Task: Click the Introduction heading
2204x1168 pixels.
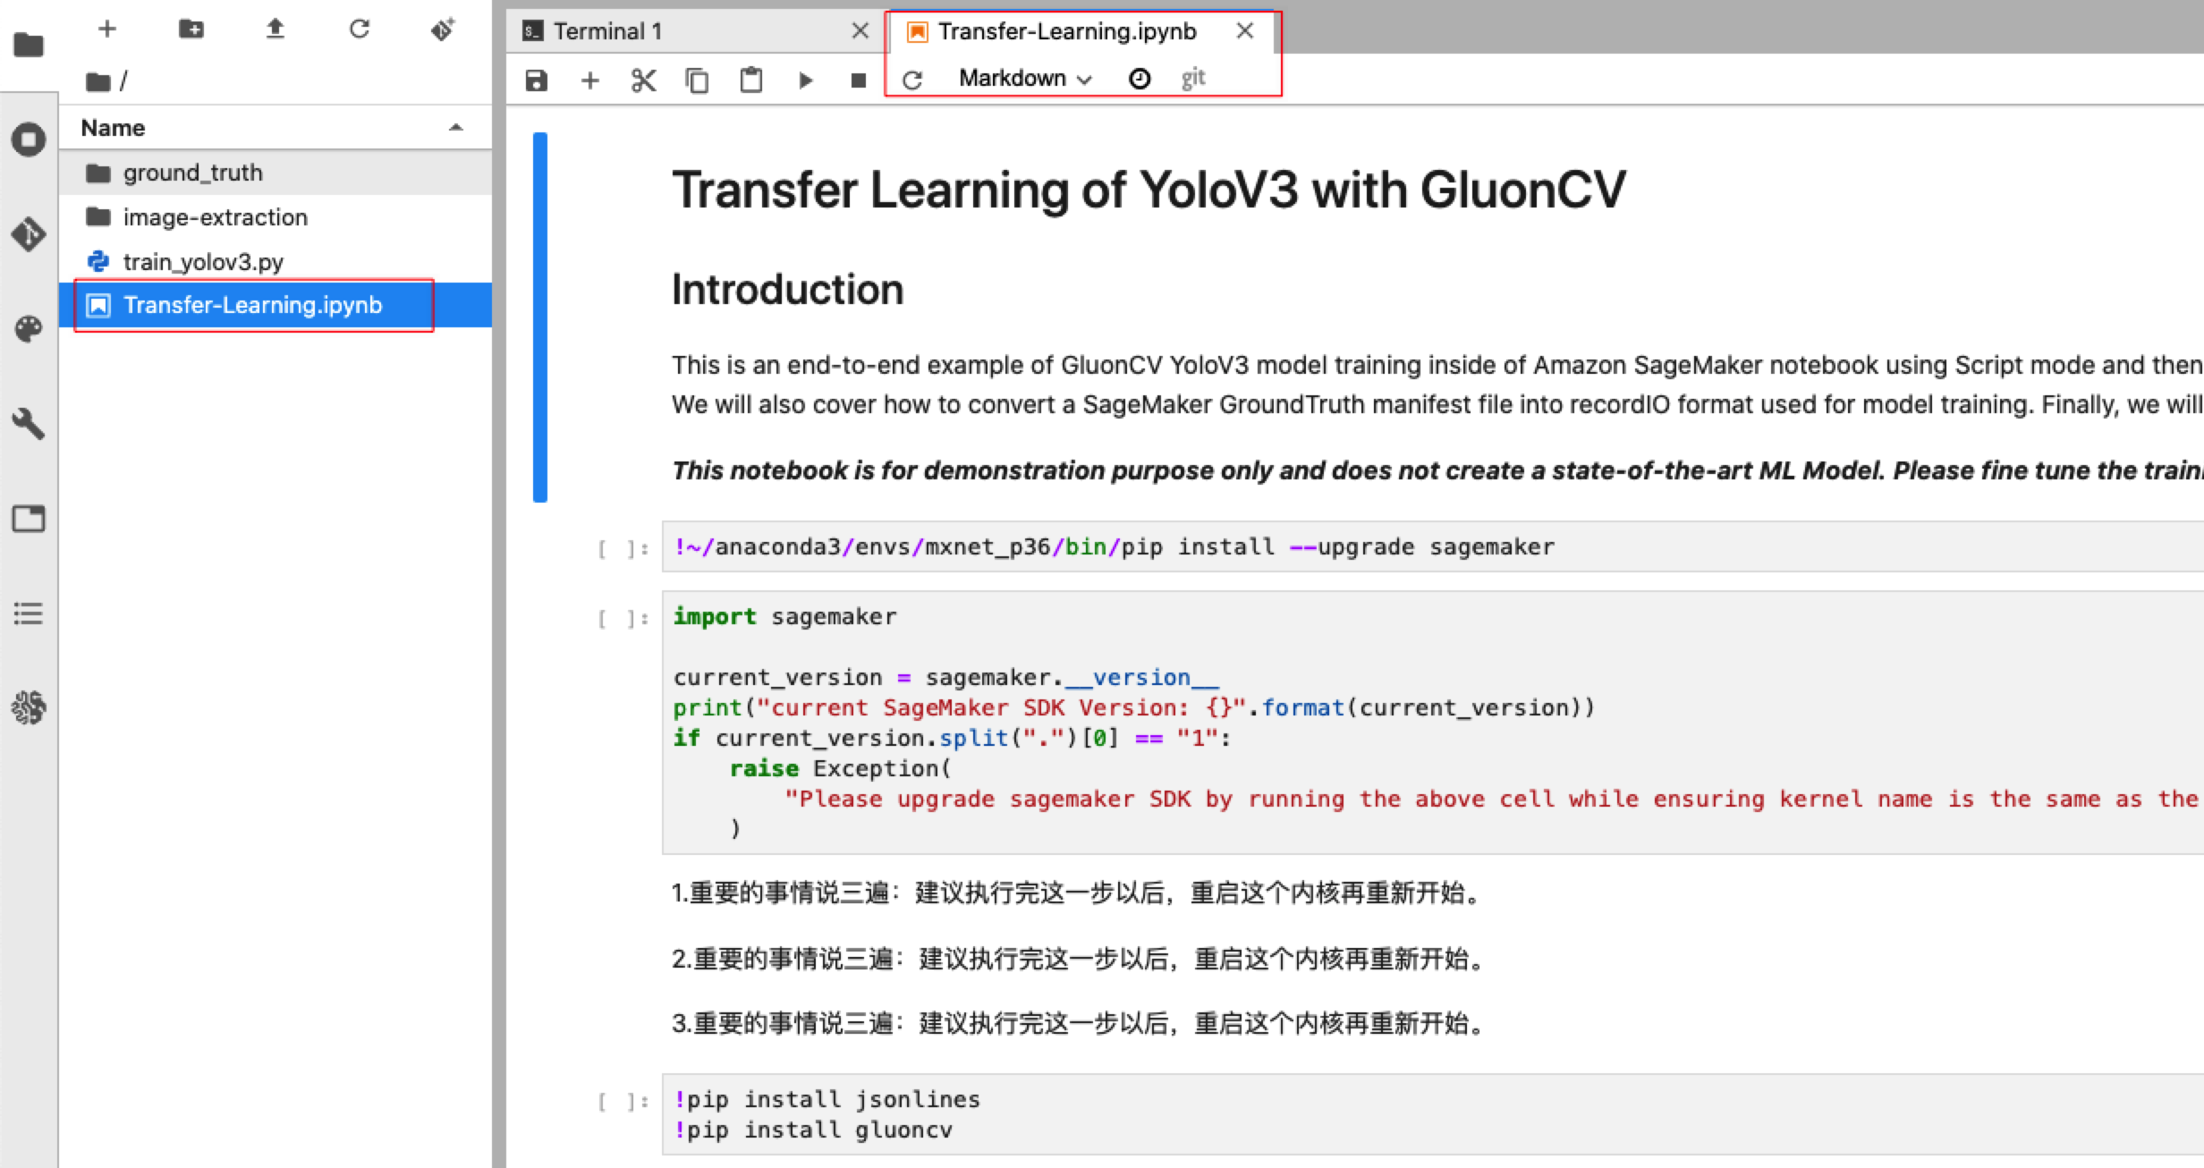Action: point(787,290)
